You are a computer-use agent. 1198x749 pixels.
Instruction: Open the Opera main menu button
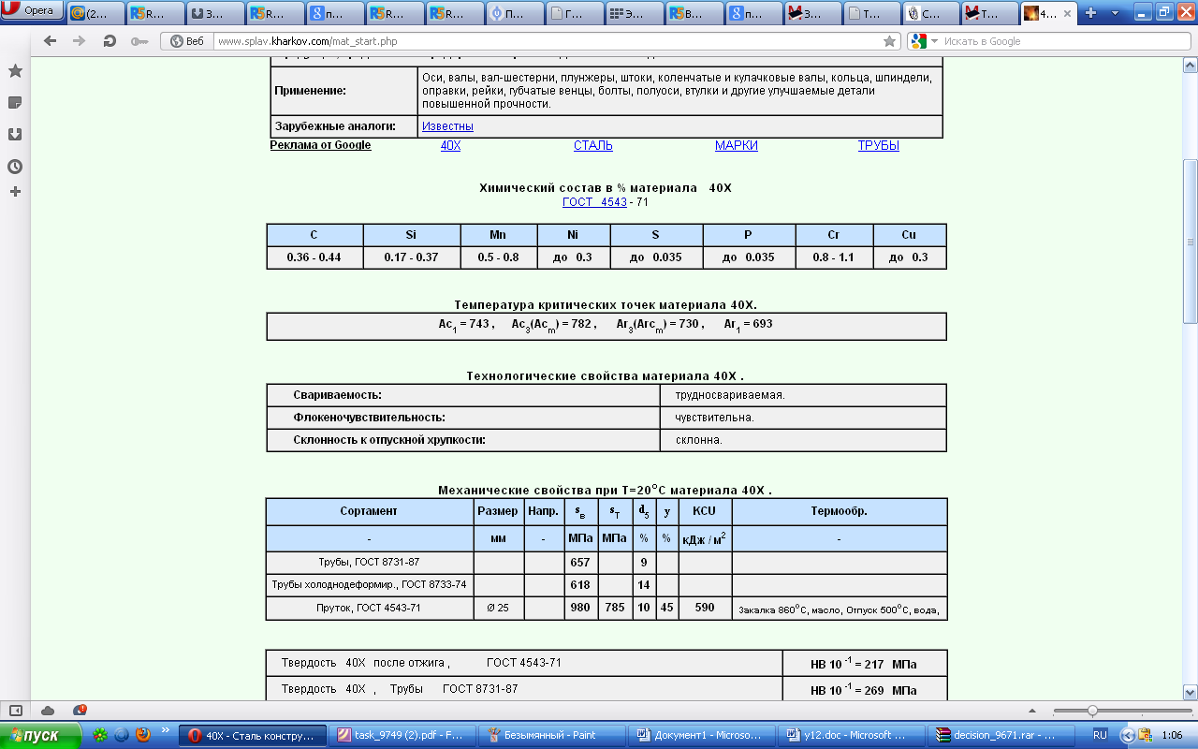tap(34, 11)
